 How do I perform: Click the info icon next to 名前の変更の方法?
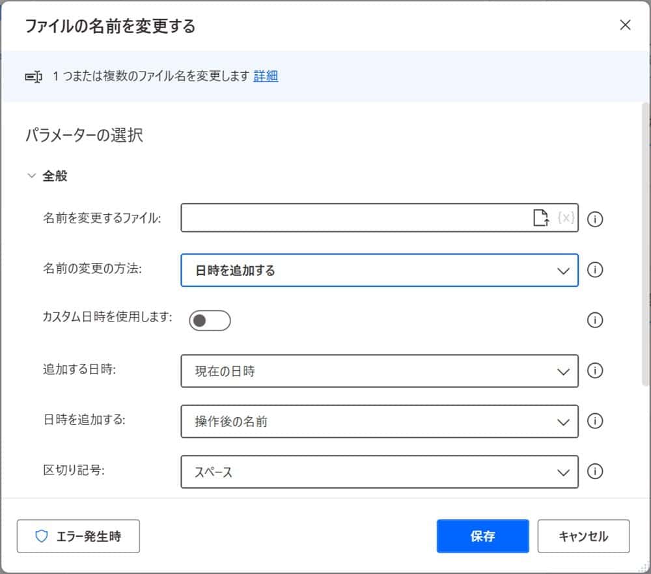(594, 270)
